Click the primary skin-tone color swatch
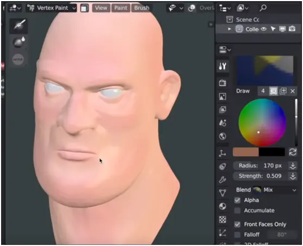This screenshot has height=246, width=303. (246, 152)
